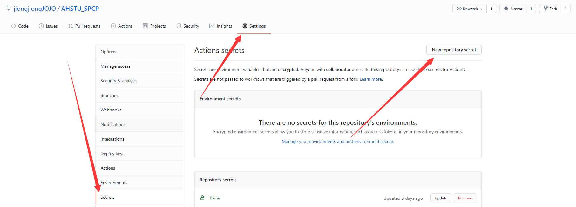Click the Environment secrets header
The width and height of the screenshot is (576, 207).
click(220, 99)
